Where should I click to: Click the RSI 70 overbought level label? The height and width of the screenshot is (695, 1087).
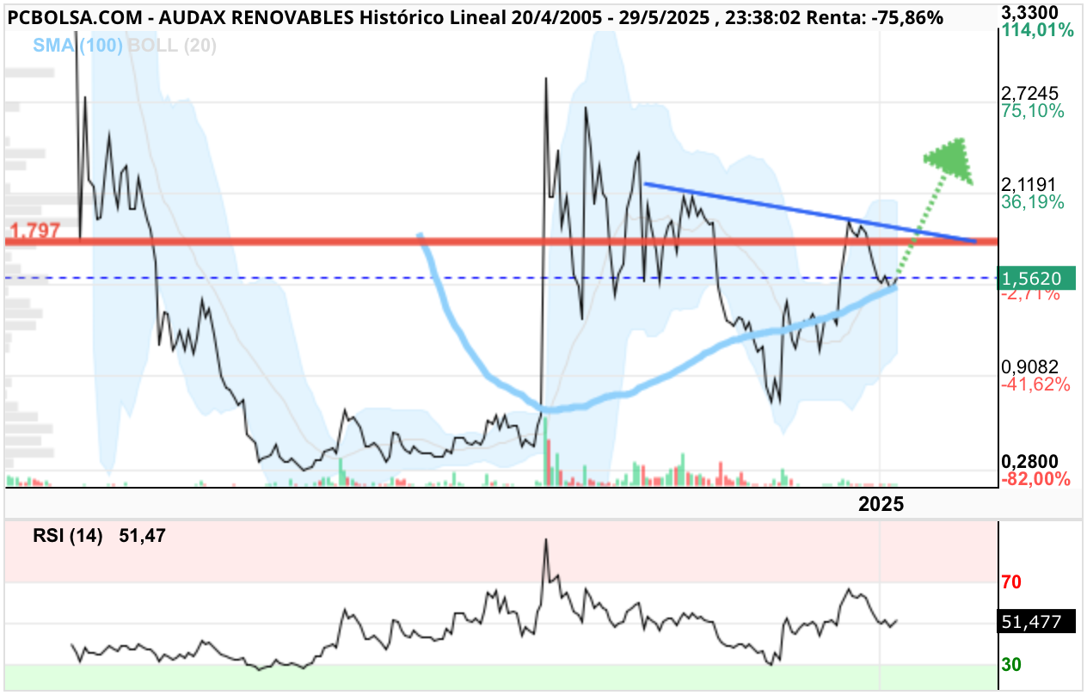coord(1011,582)
